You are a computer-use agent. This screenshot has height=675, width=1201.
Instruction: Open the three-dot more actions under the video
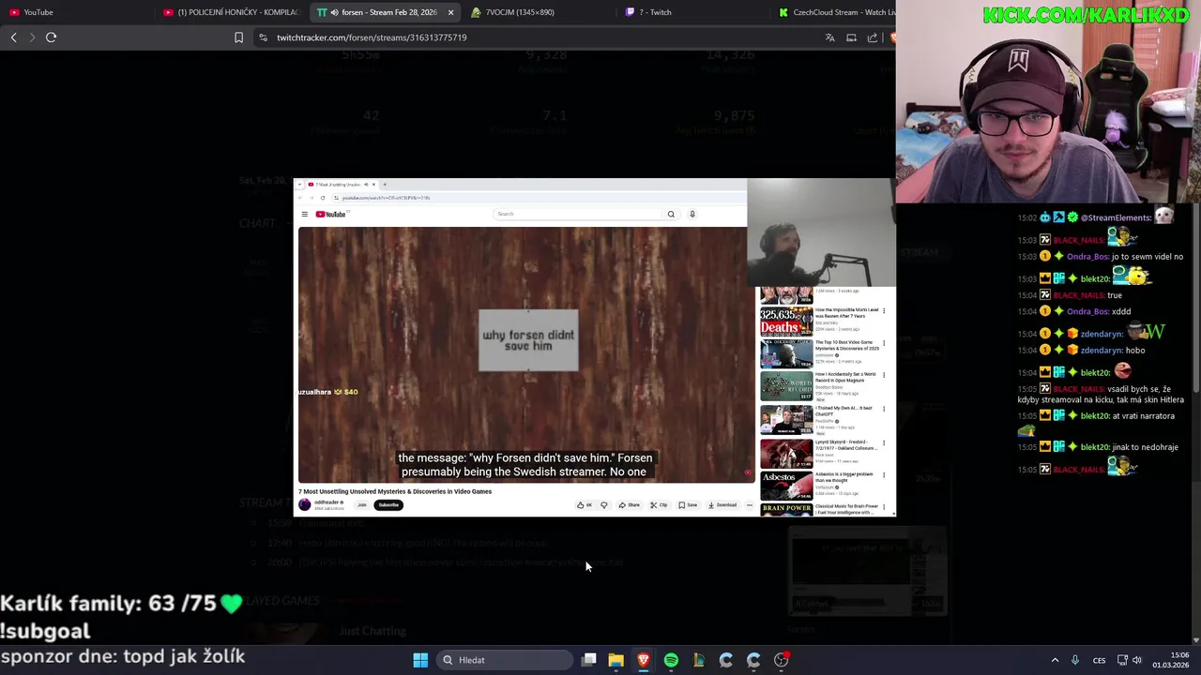(x=749, y=505)
